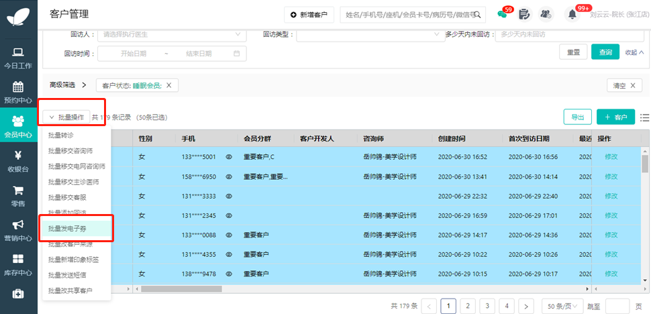Select 批量移交客服 menu item
The image size is (651, 314).
point(77,197)
